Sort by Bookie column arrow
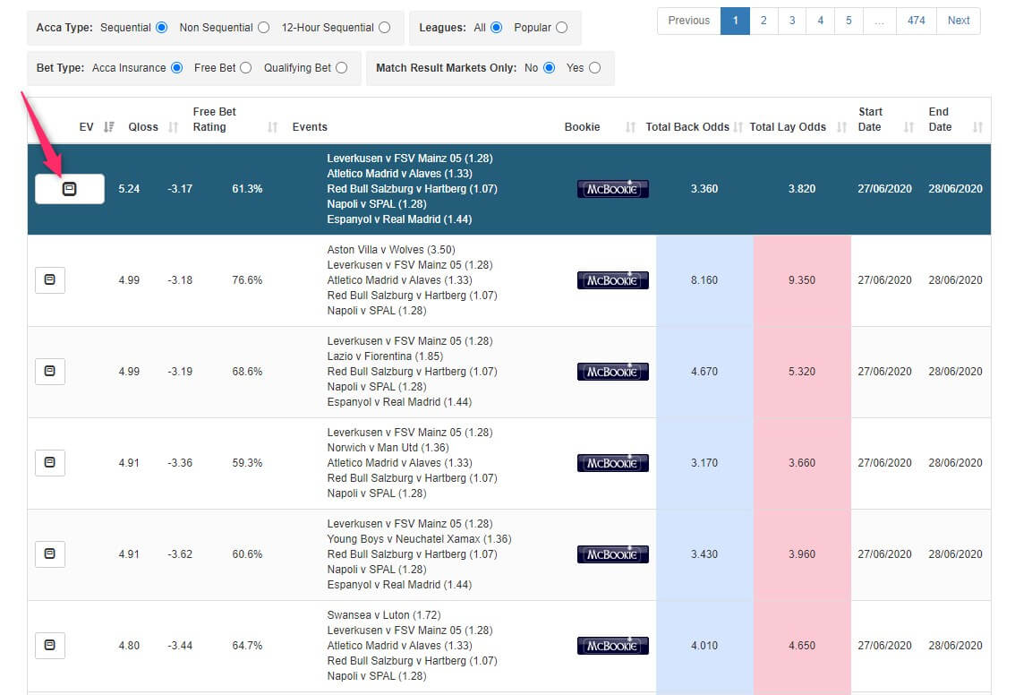Image resolution: width=1015 pixels, height=695 pixels. 630,127
